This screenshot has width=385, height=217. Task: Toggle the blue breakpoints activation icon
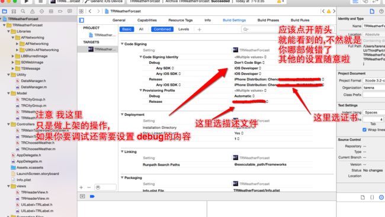point(92,196)
